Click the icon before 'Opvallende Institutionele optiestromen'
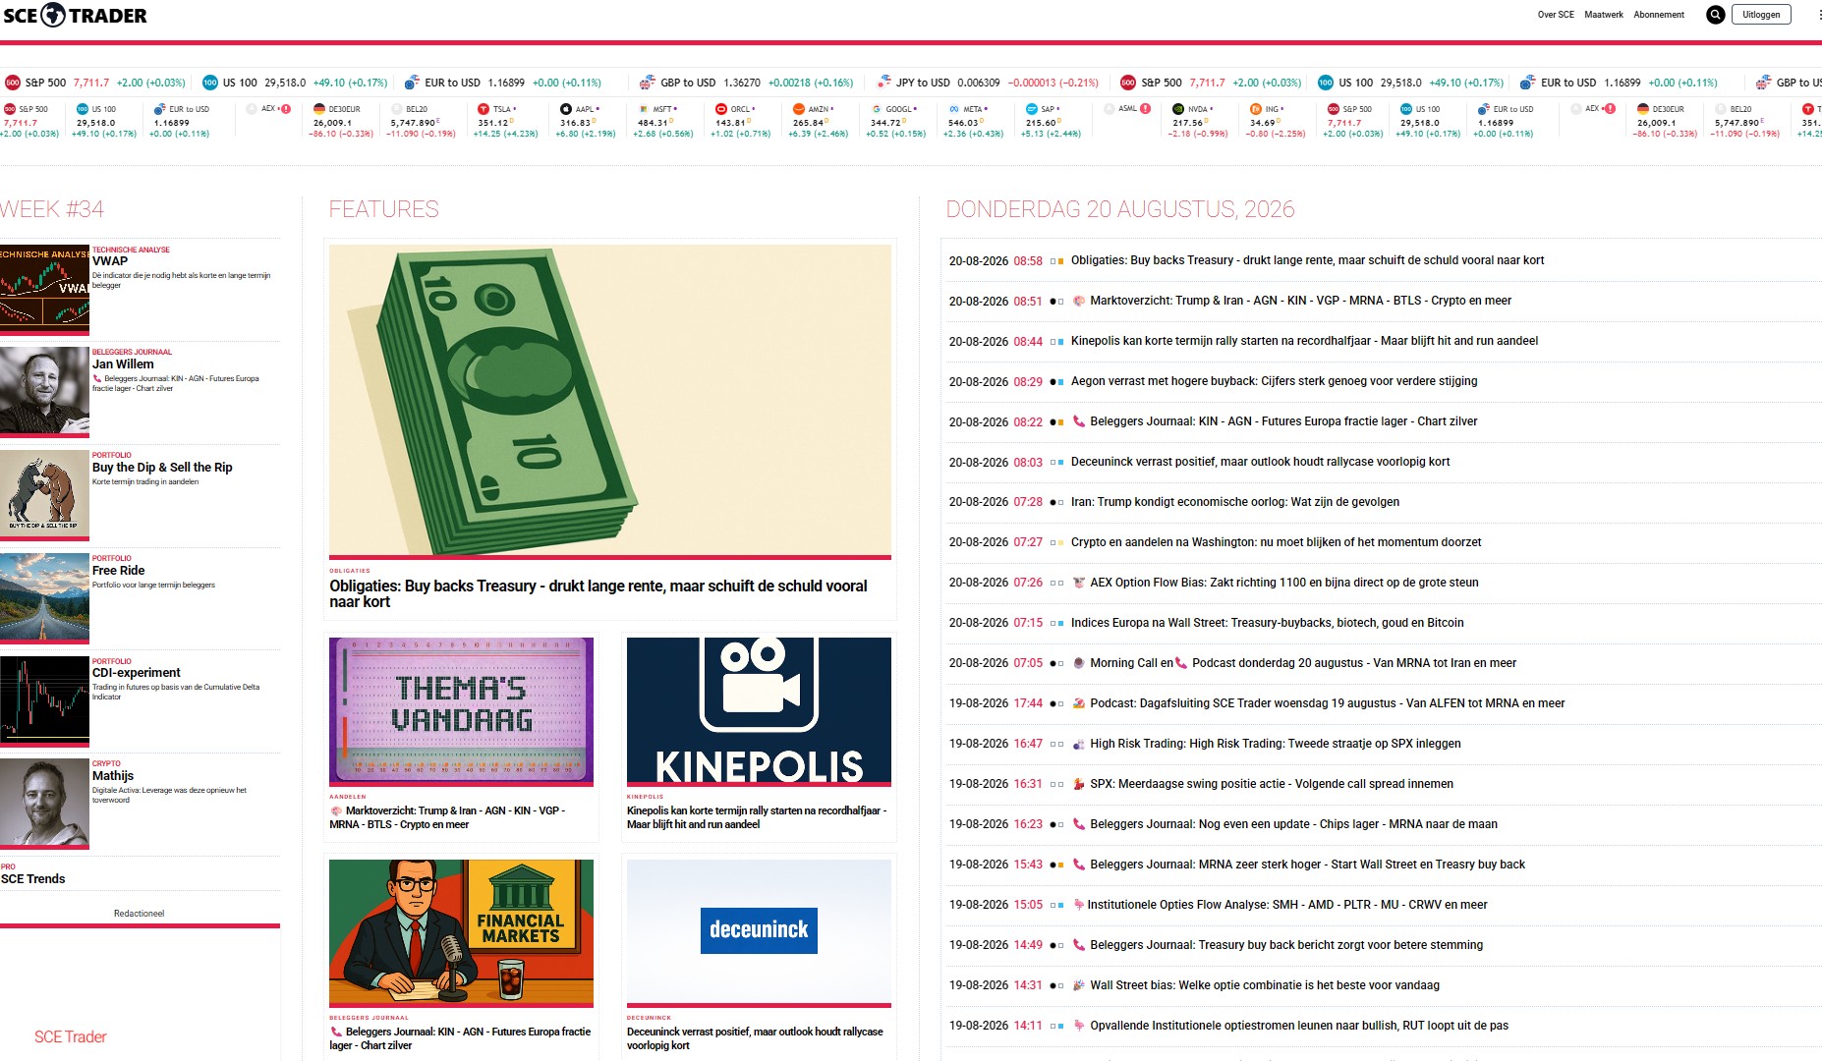 pyautogui.click(x=1078, y=1026)
